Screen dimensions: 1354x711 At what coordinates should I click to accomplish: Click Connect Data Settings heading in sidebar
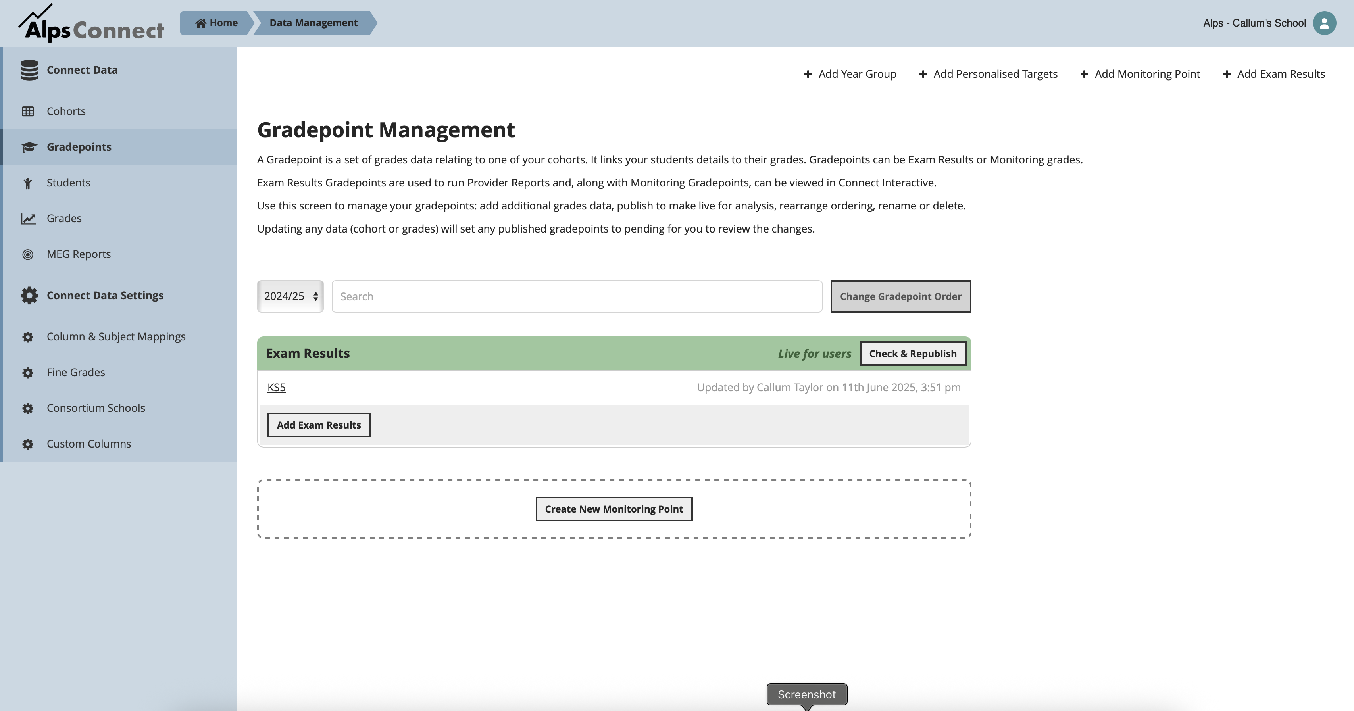click(105, 295)
